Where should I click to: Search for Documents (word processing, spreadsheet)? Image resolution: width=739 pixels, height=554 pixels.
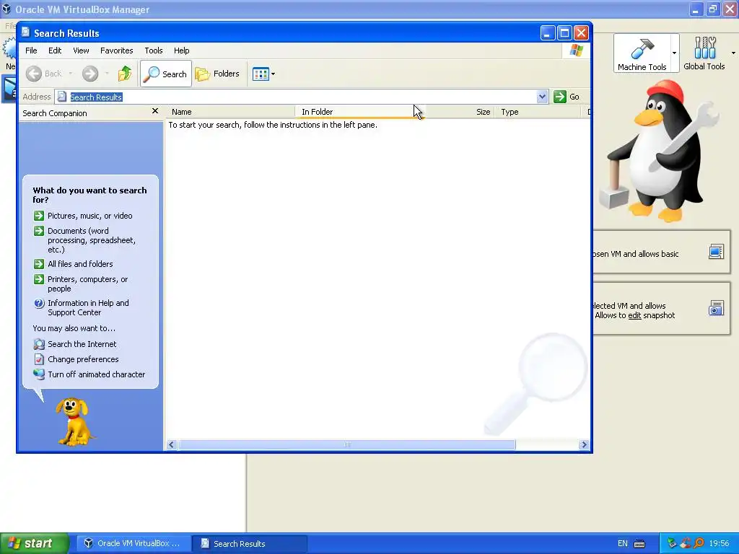(92, 240)
